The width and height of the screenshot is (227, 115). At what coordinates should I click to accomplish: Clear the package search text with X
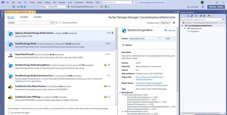[51, 23]
